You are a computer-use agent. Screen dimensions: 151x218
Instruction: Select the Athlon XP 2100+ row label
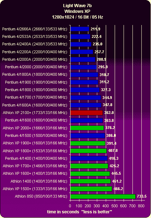(x=35, y=113)
